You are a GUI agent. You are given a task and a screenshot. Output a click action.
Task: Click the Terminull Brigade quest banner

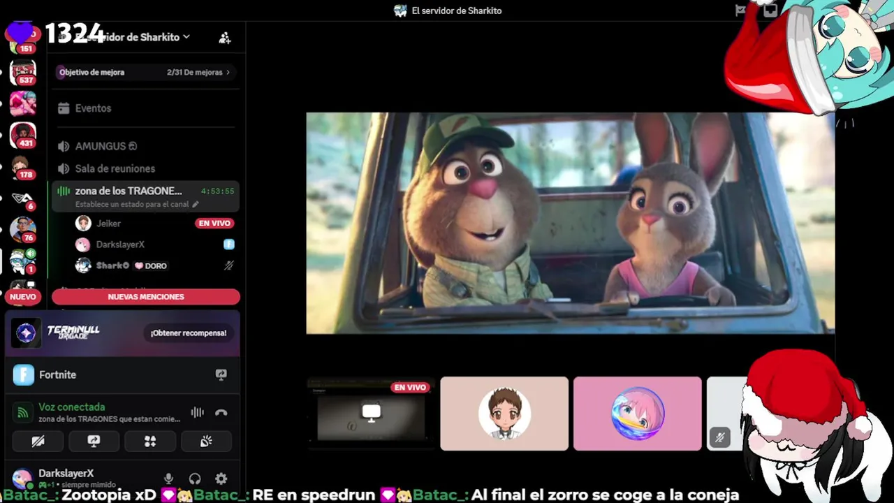(x=122, y=333)
